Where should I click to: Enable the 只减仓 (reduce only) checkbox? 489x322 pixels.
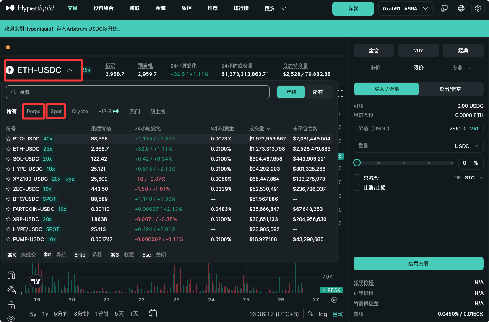pos(358,178)
